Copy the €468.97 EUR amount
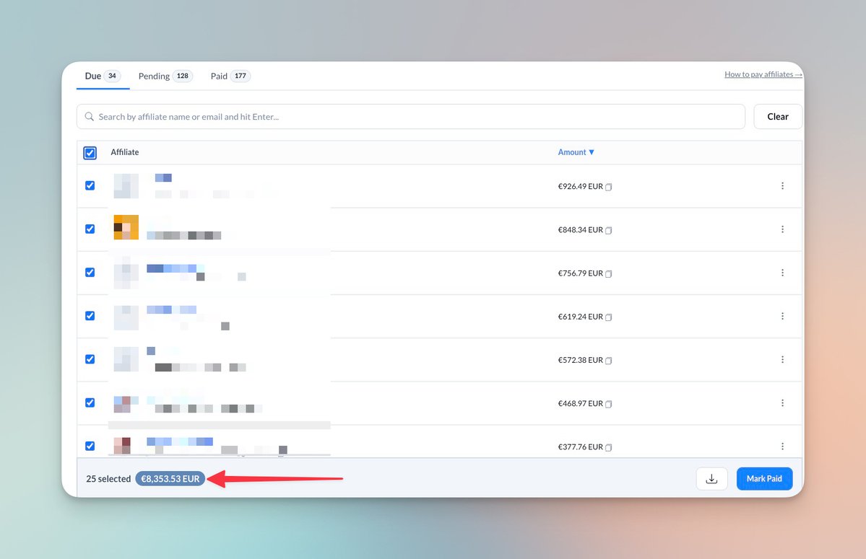 (608, 404)
